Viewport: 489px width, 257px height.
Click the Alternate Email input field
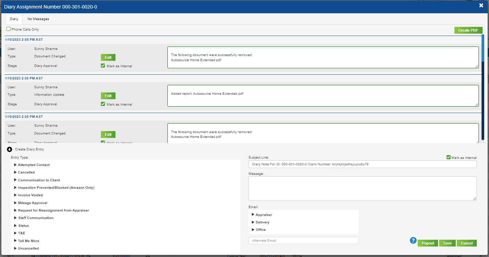pyautogui.click(x=303, y=240)
